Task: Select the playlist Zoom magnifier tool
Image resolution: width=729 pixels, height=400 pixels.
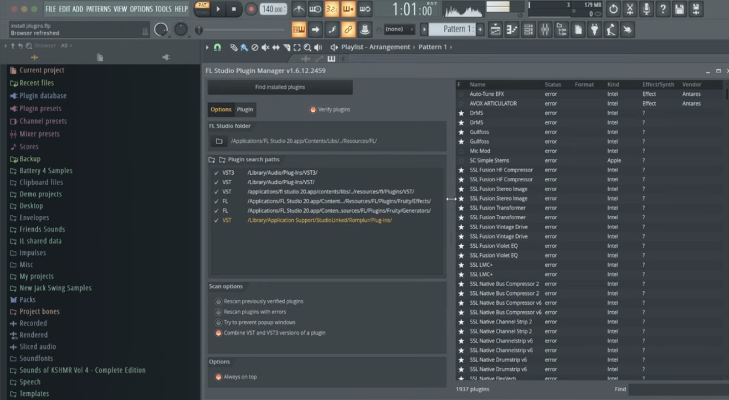Action: [x=308, y=47]
